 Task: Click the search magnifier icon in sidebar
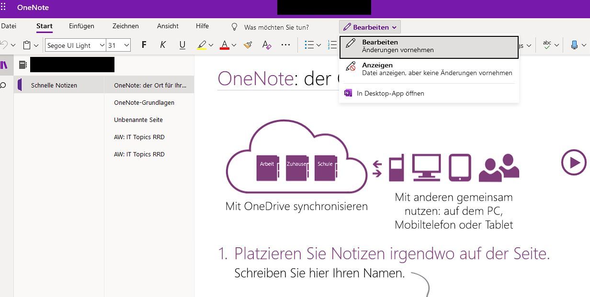pyautogui.click(x=3, y=86)
